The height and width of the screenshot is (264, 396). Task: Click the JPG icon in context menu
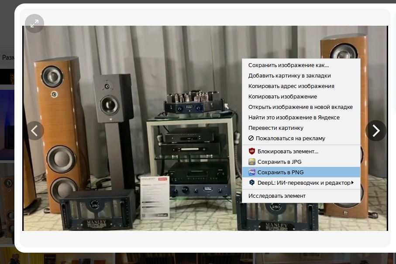coord(251,162)
